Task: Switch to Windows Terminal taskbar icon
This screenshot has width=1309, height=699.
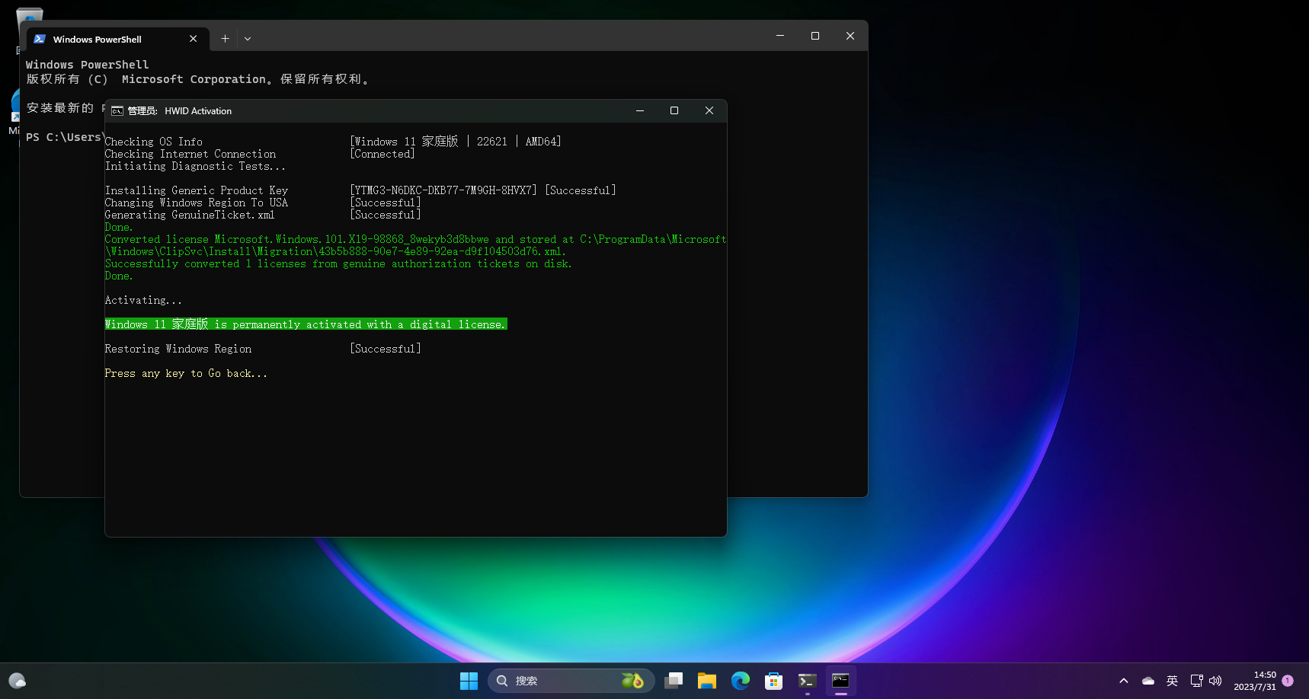Action: [807, 681]
